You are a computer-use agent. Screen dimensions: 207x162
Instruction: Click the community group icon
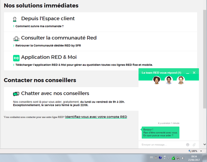coord(16,39)
